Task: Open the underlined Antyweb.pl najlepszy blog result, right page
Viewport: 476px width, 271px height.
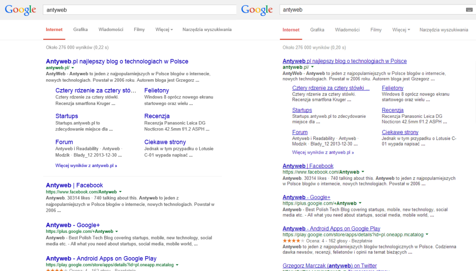Action: click(x=344, y=61)
